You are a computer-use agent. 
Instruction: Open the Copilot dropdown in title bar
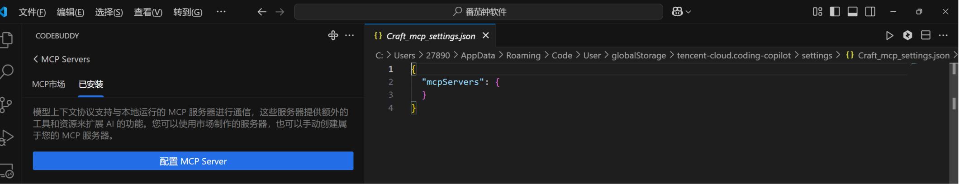(681, 12)
